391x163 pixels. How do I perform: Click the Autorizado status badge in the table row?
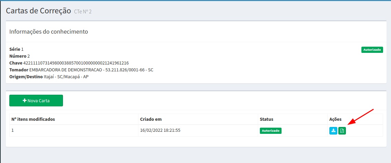tap(271, 131)
